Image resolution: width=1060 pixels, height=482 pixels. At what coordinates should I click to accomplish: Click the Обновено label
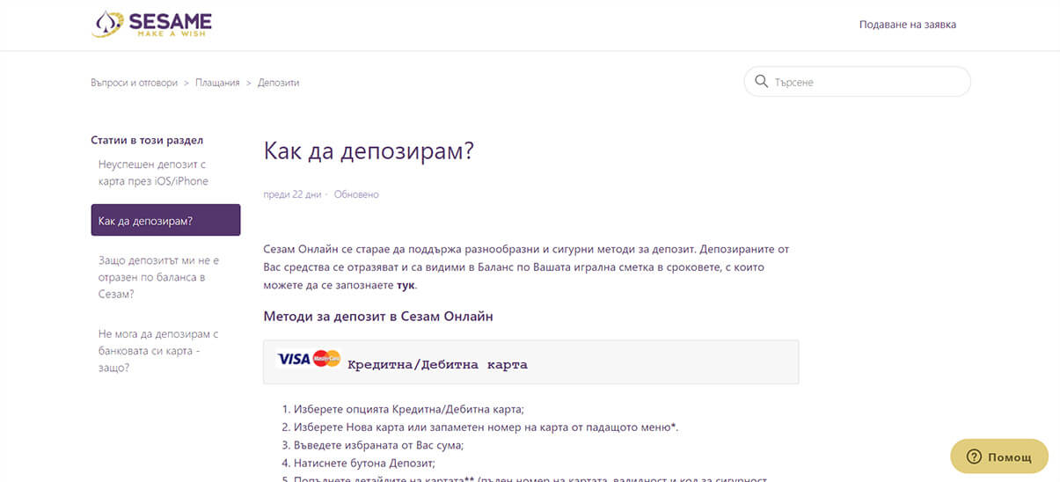click(x=356, y=194)
